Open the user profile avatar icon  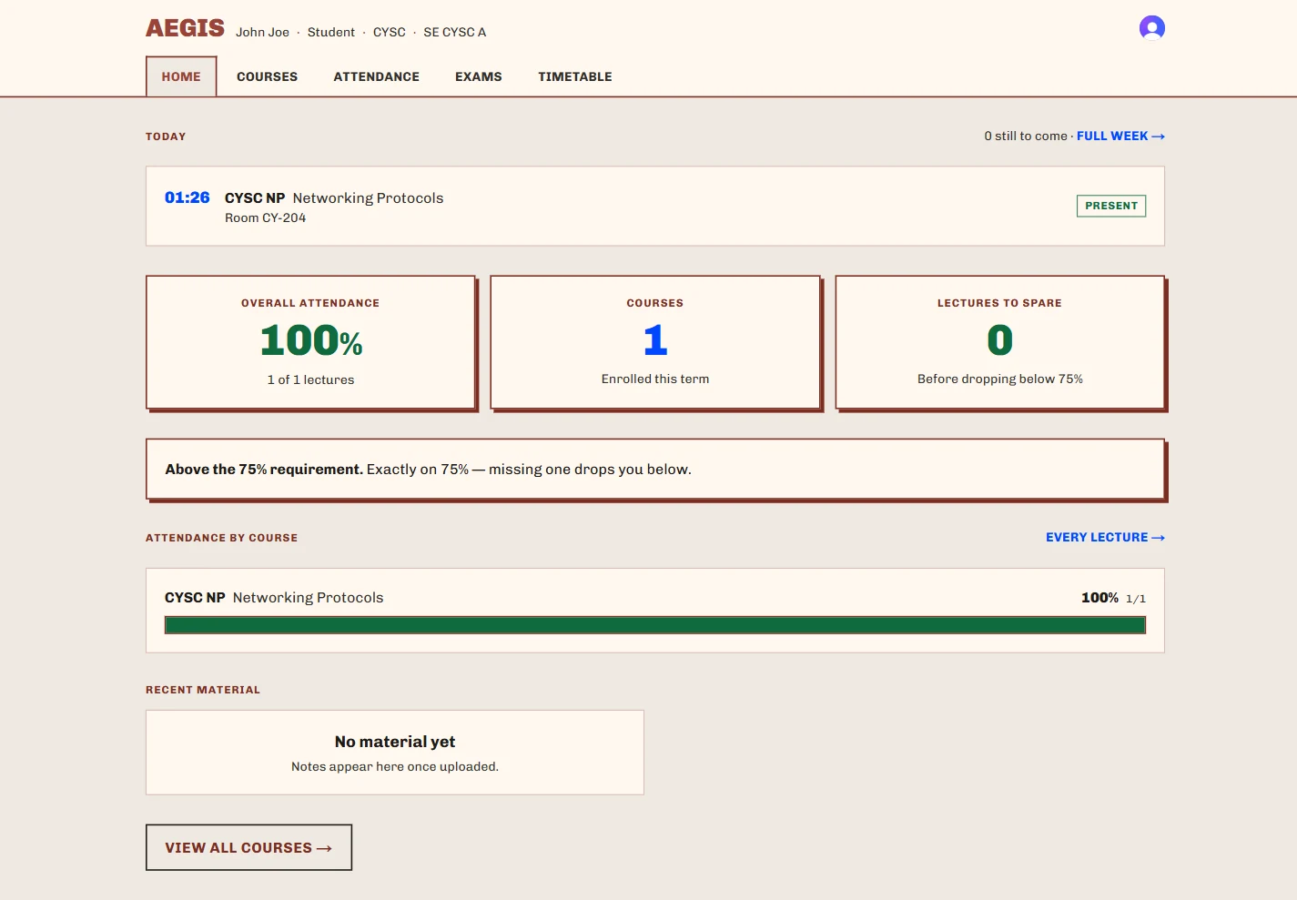(1151, 28)
